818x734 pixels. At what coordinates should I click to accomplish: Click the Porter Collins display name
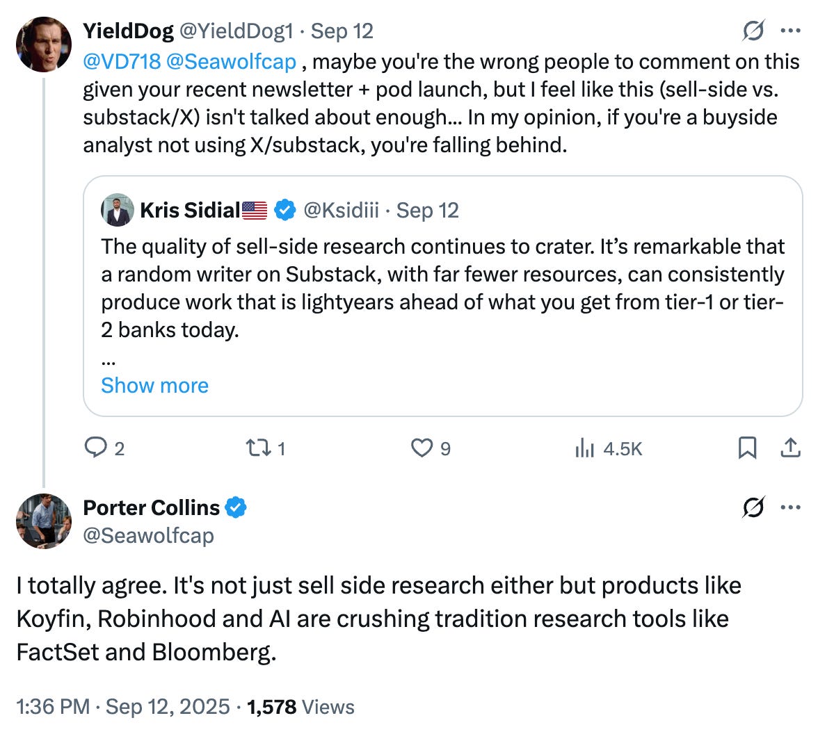151,508
